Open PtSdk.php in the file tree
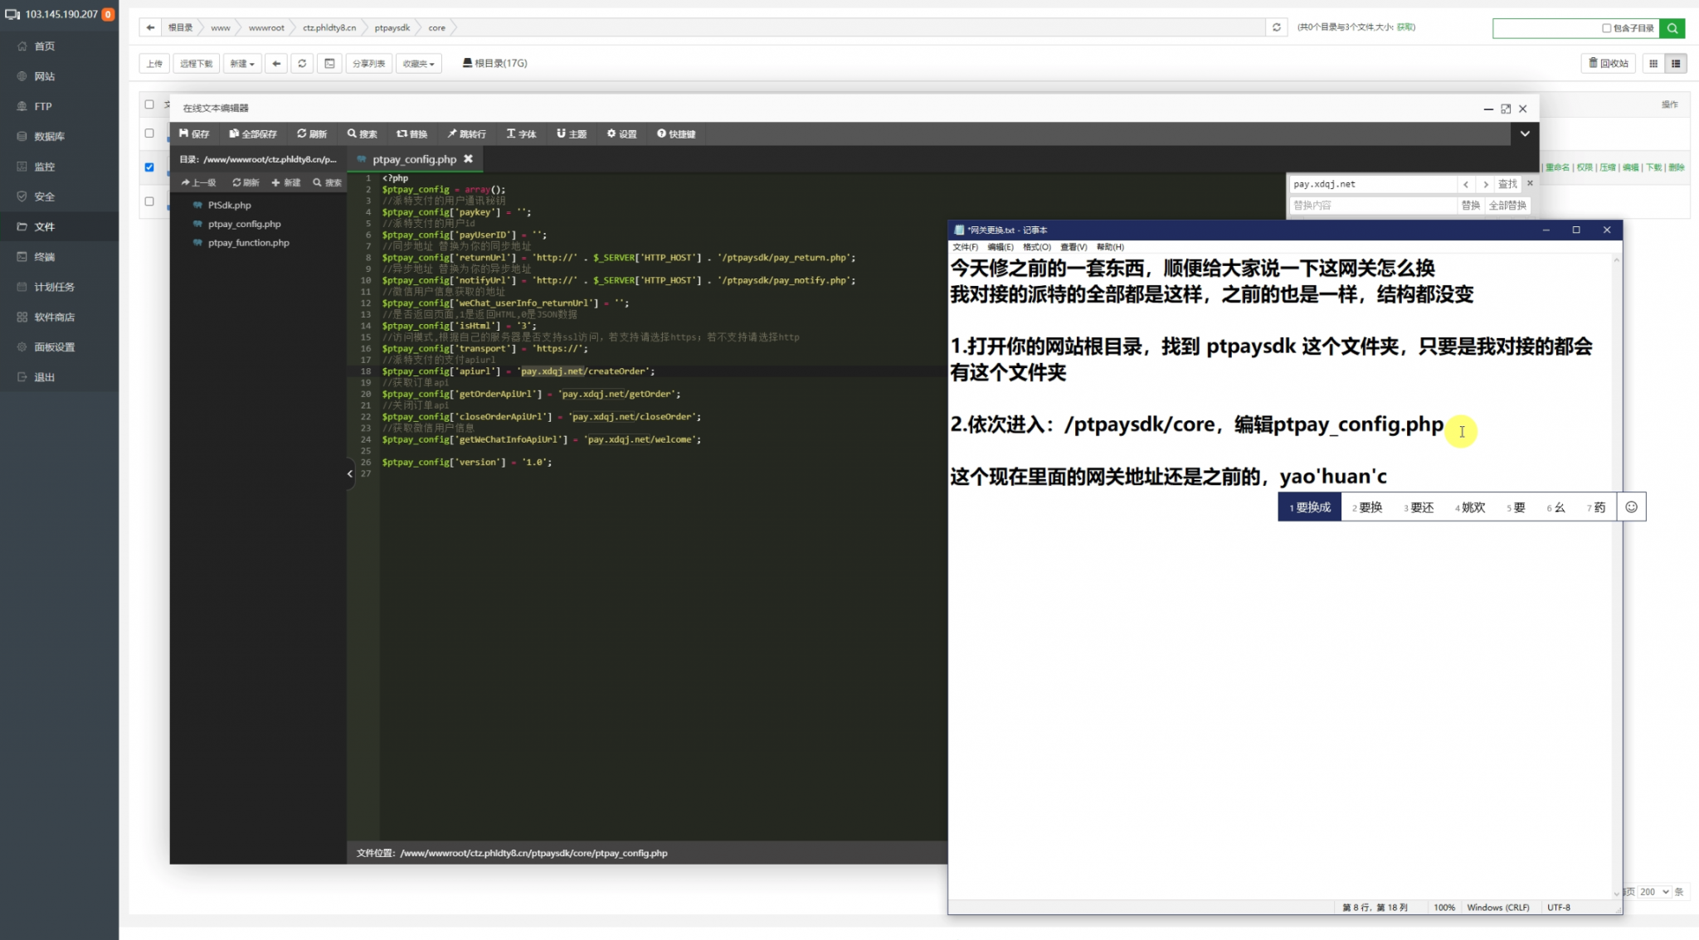 pyautogui.click(x=229, y=205)
